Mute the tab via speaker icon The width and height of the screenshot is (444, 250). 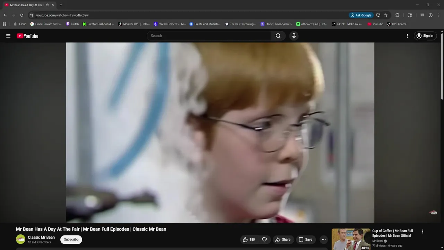47,5
